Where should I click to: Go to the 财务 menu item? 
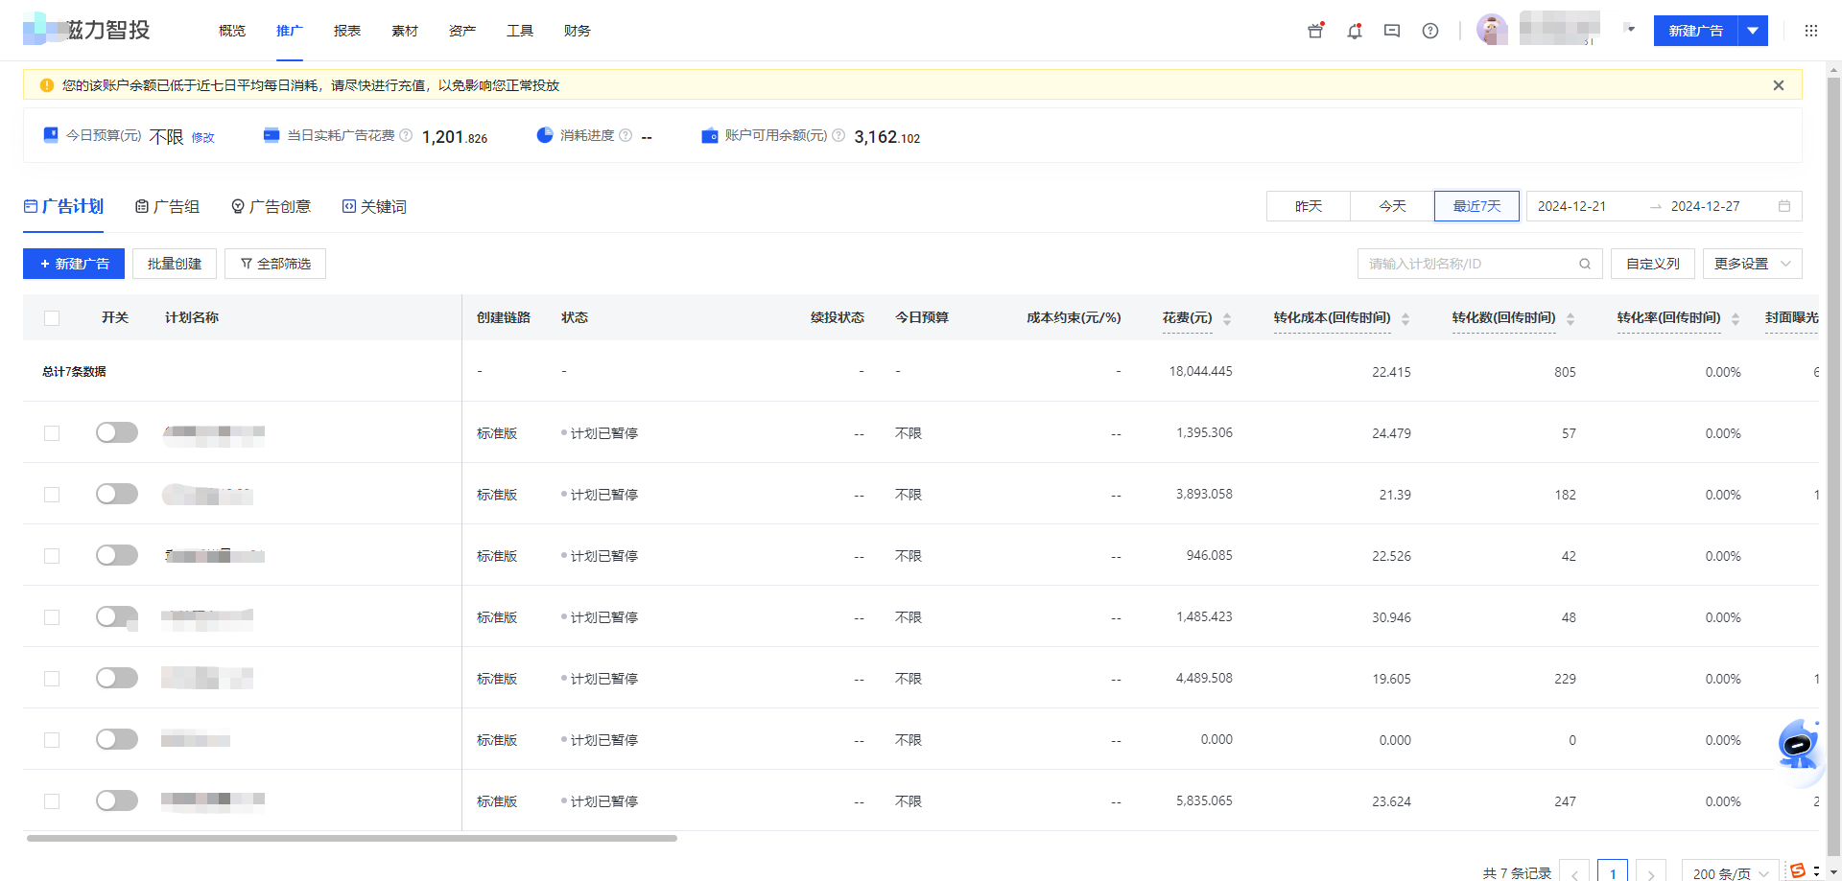pyautogui.click(x=577, y=30)
